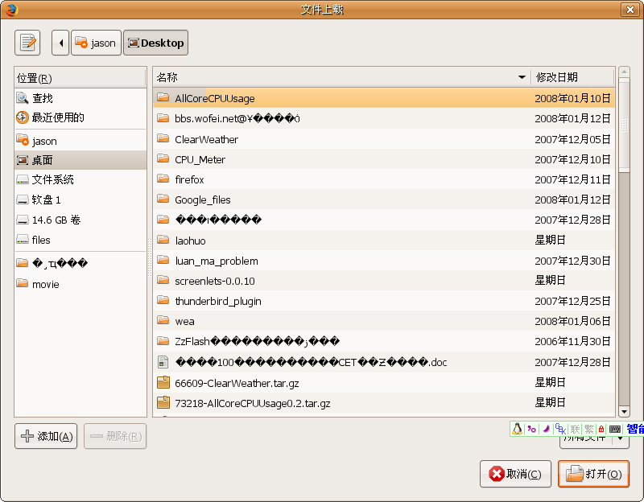The width and height of the screenshot is (644, 502).
Task: Click the 删除(R) remove bookmark button
Action: 115,436
